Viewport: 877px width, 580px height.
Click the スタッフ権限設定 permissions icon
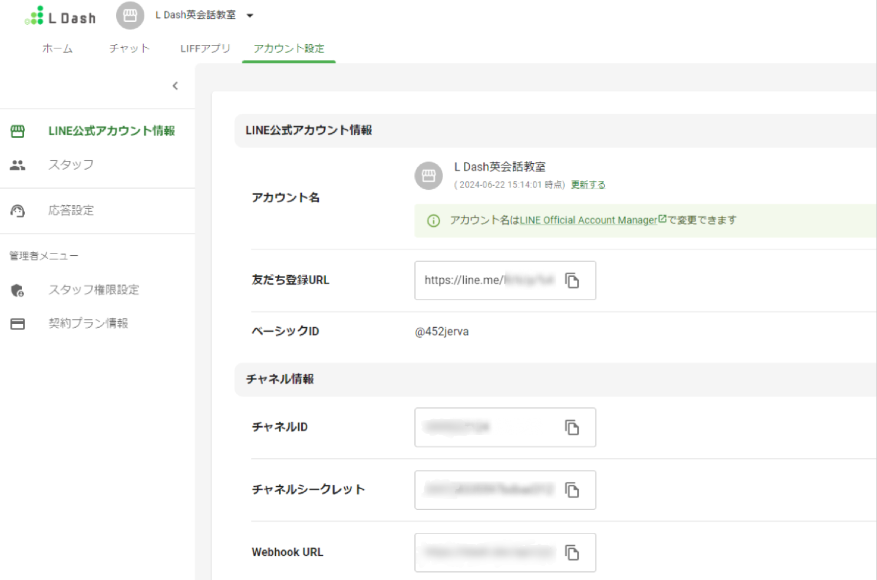coord(18,289)
